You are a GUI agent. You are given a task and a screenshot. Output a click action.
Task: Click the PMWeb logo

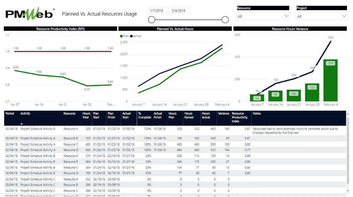[x=29, y=14]
